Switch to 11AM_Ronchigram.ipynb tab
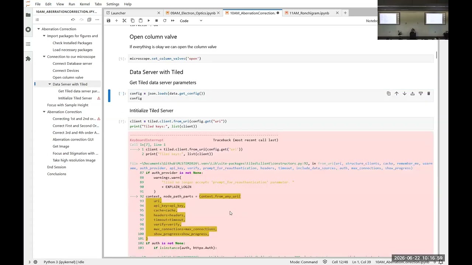 312,13
